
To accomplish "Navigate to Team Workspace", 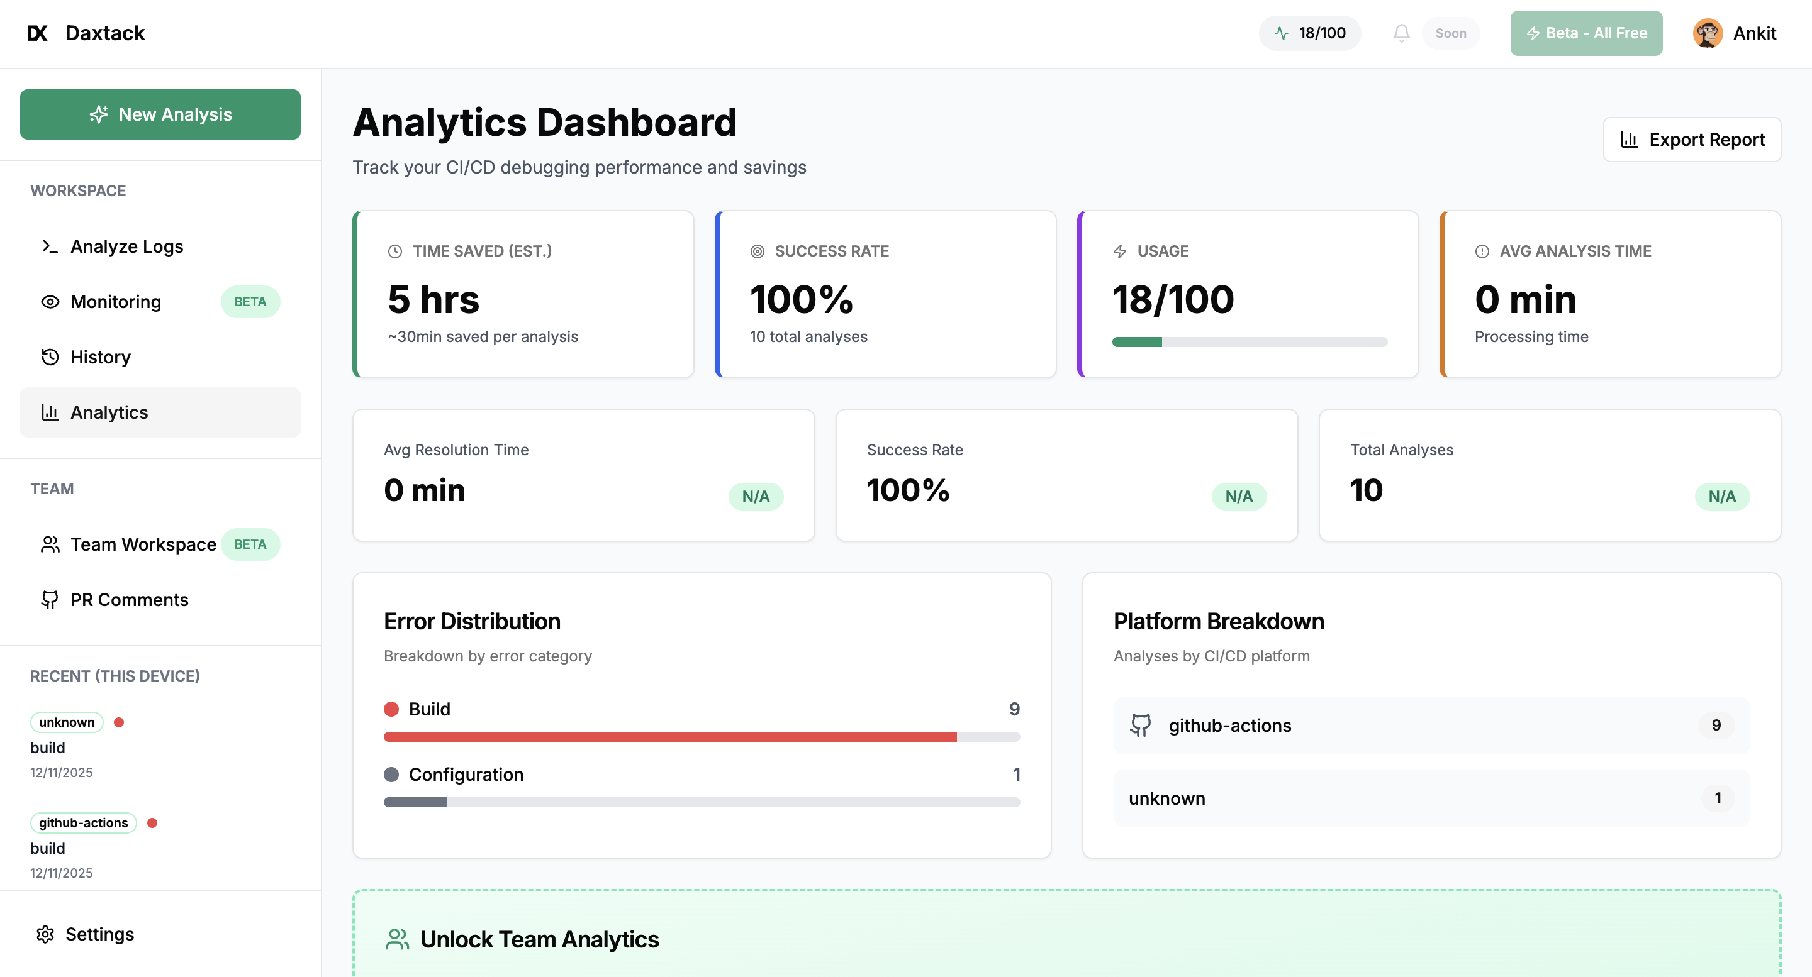I will click(x=143, y=544).
